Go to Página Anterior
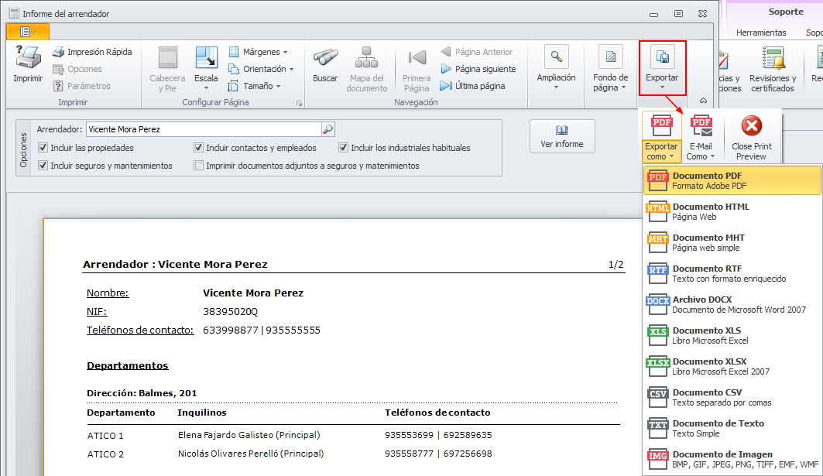Screen dimensions: 823x476 pos(477,52)
